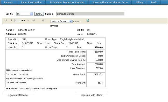Expand the Back menu arrow
168x102 pixels.
pyautogui.click(x=159, y=2)
